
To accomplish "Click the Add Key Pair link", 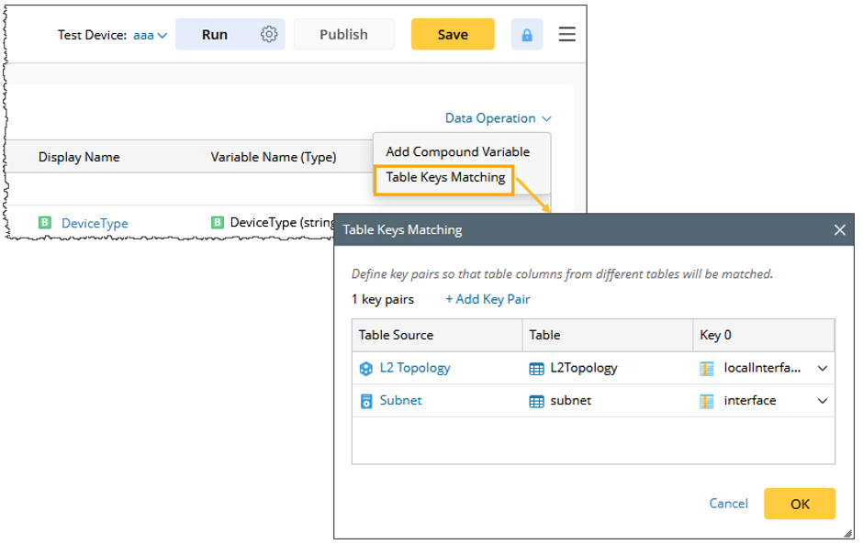I will [x=488, y=299].
